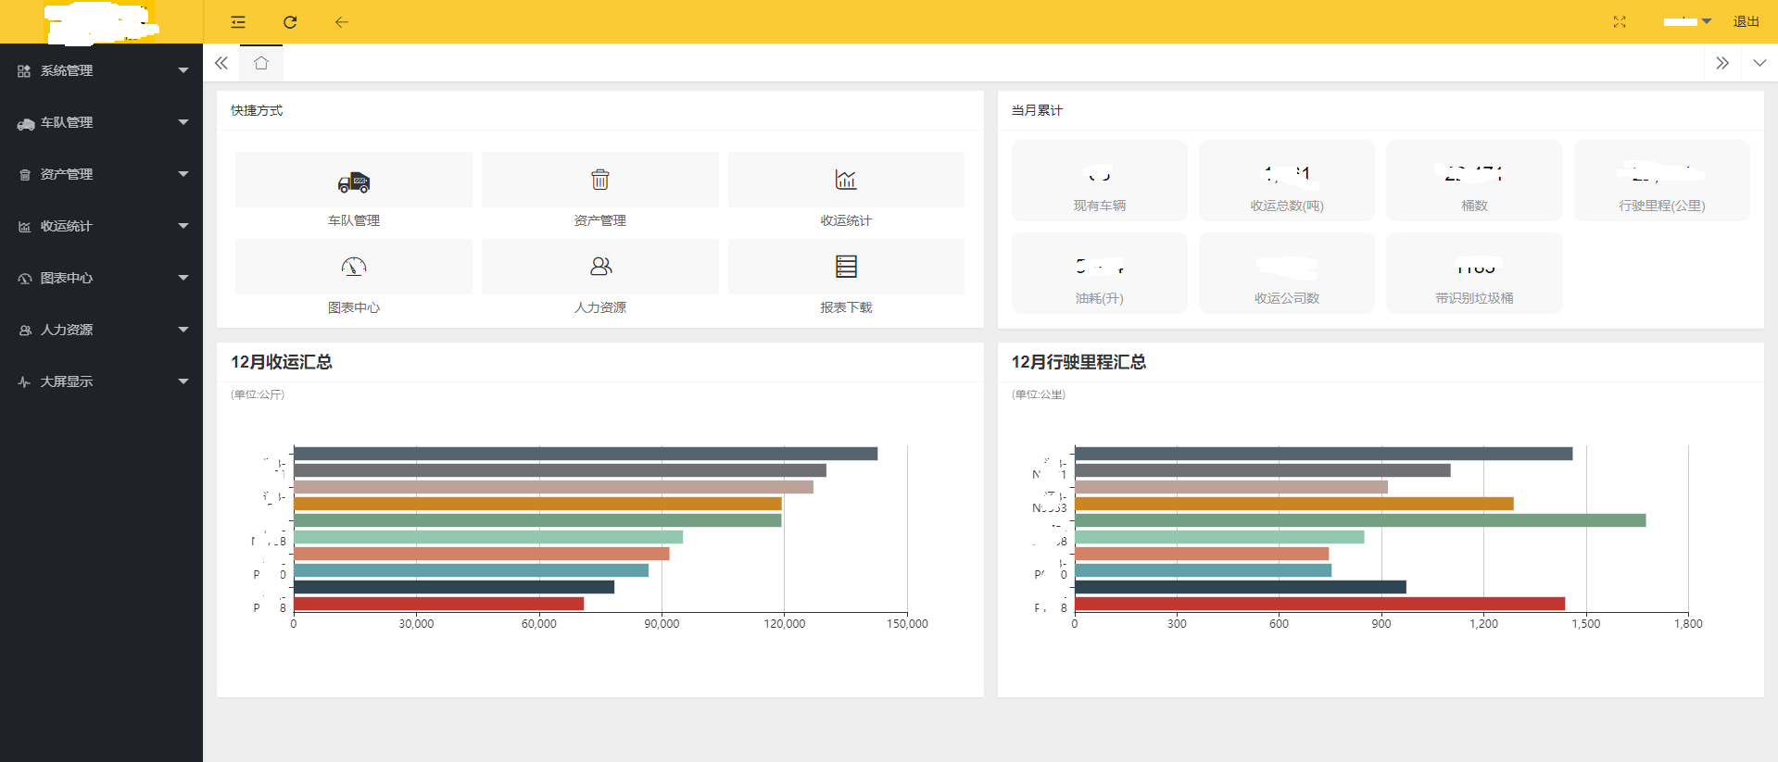Click the top-left company logo
Image resolution: width=1778 pixels, height=762 pixels.
[x=100, y=22]
